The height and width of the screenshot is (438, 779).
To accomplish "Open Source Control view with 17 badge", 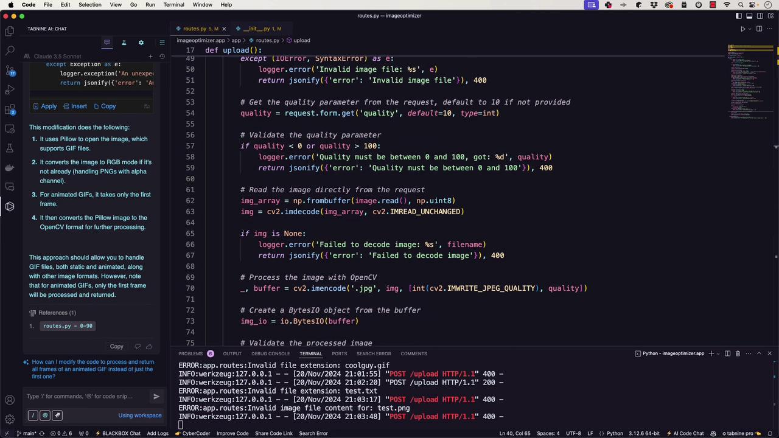I will (10, 70).
